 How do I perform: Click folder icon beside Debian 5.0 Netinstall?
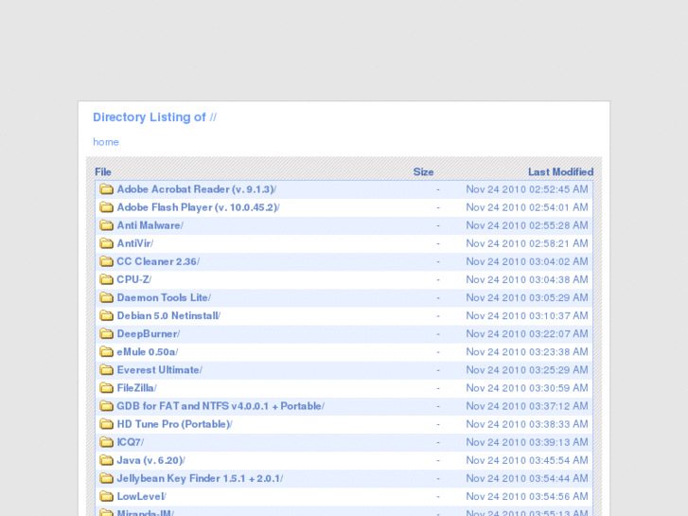point(106,315)
